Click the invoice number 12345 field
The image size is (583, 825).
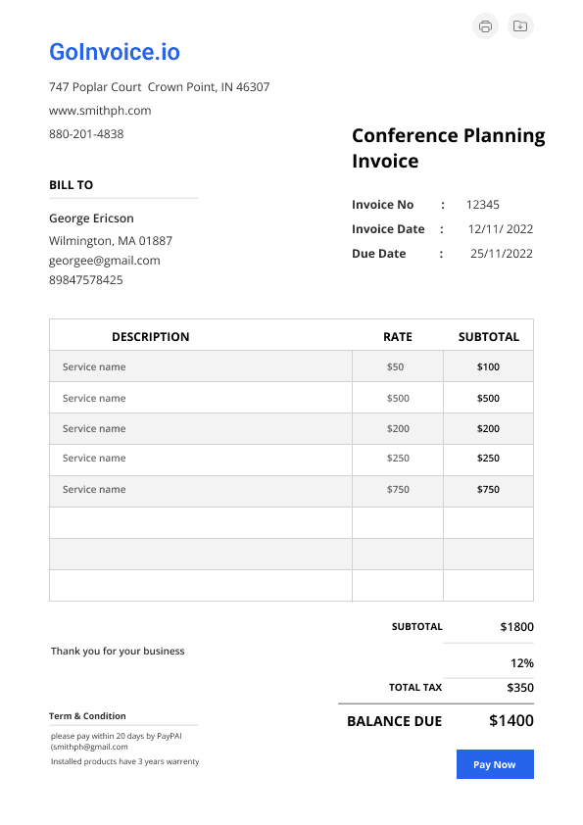click(x=482, y=205)
